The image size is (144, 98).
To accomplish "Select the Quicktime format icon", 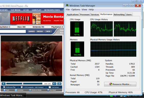I will click(16, 90).
